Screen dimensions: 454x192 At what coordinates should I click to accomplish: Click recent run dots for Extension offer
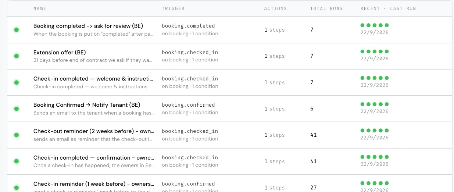(x=375, y=51)
